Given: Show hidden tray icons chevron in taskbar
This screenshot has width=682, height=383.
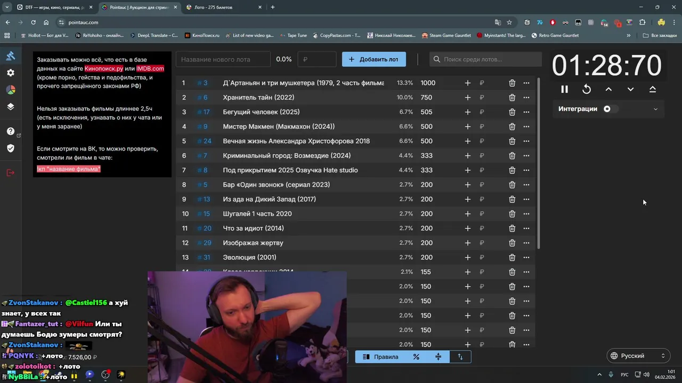Looking at the screenshot, I should click(x=599, y=374).
